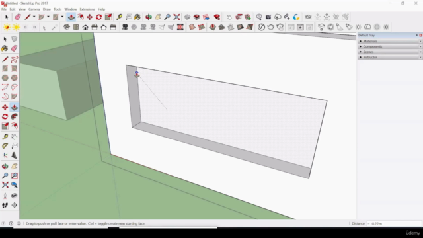Open the Line tool dropdown arrow
Viewport: 423px width, 238px height.
[34, 17]
